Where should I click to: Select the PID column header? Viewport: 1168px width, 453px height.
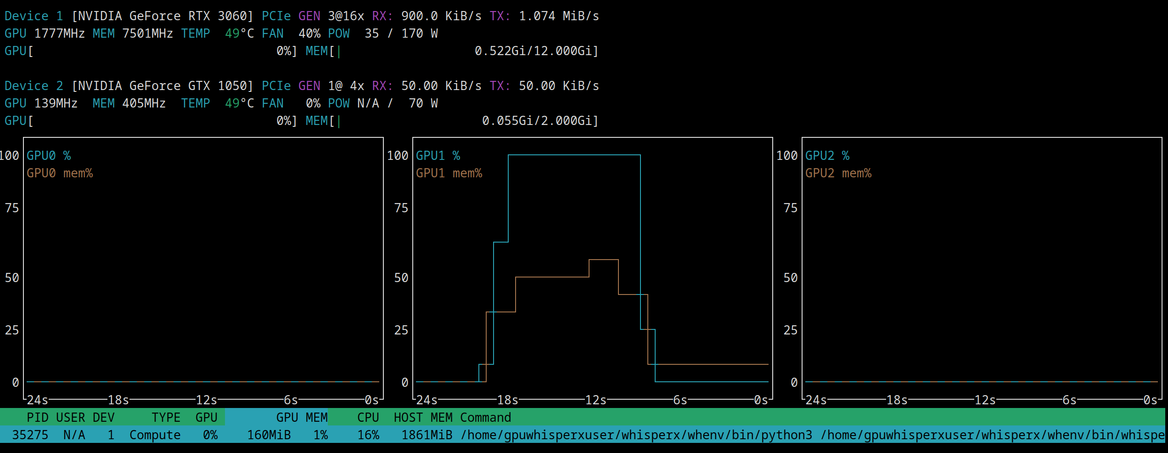coord(37,417)
